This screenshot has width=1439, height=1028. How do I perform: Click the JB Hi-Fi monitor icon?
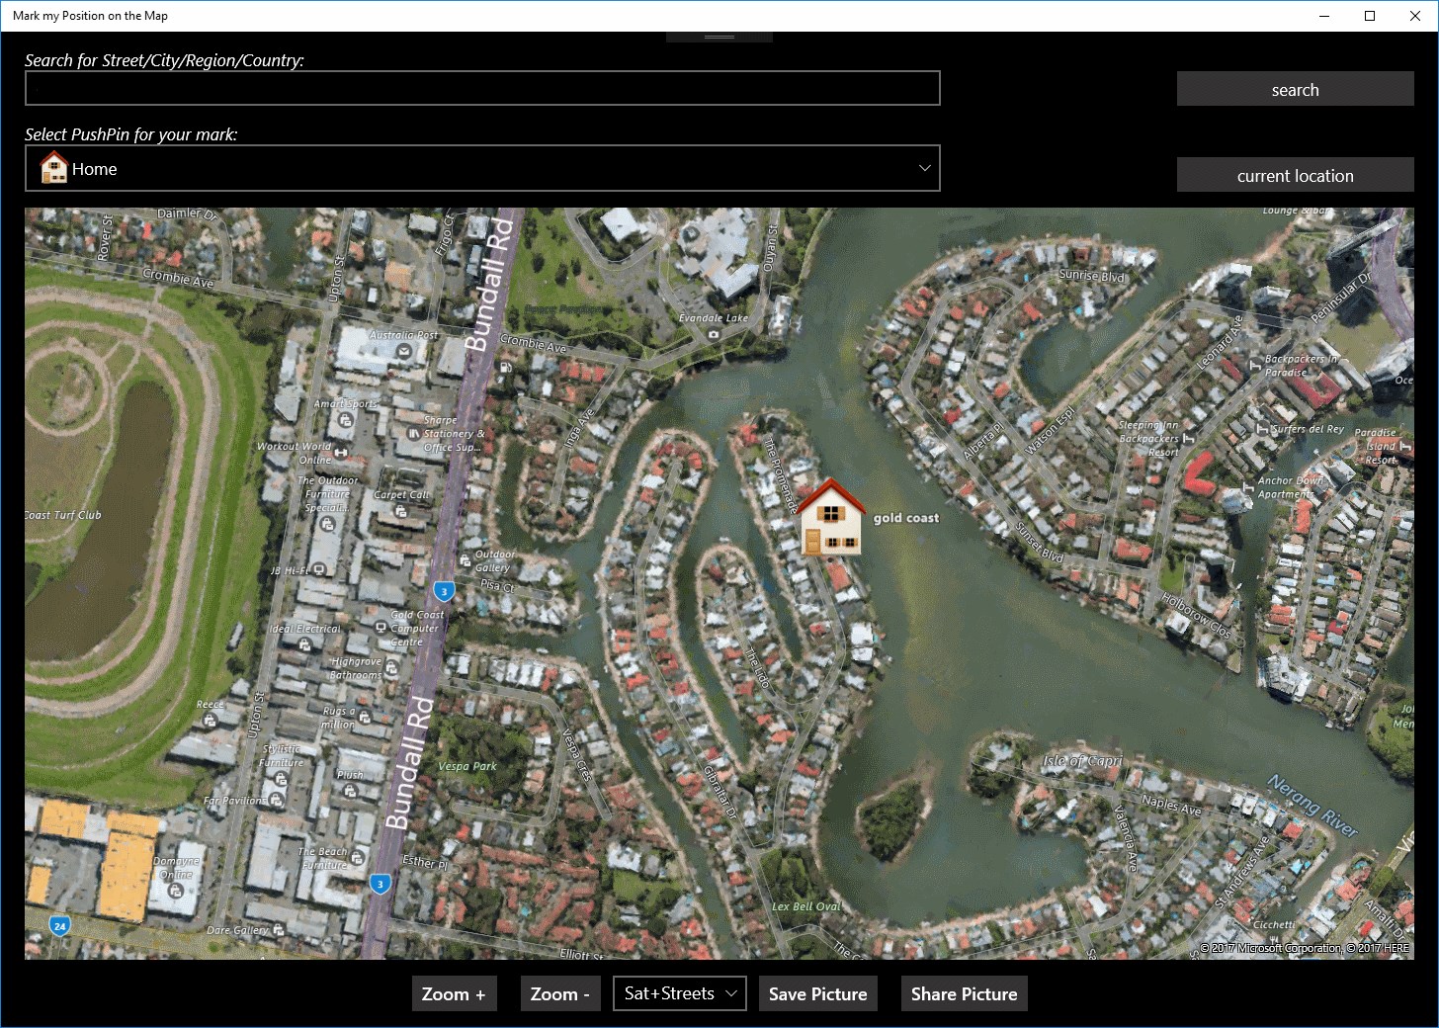point(319,570)
